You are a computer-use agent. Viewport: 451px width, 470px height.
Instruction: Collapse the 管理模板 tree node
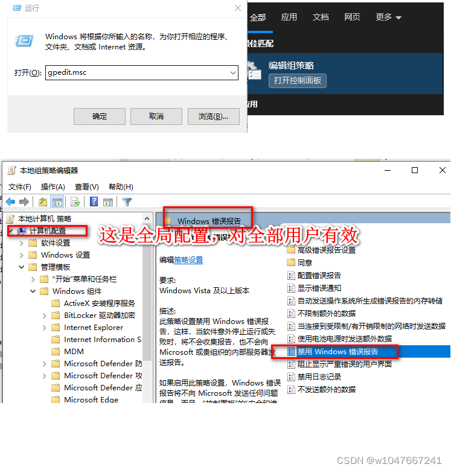[21, 267]
